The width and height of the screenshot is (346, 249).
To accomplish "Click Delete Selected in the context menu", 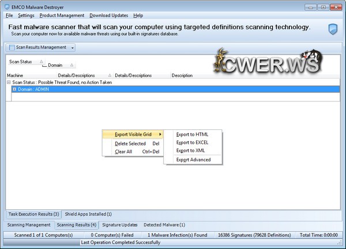I will tap(130, 143).
